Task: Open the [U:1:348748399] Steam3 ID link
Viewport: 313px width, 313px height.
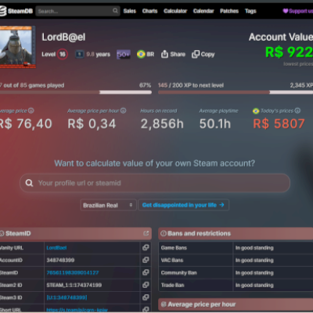Action: 67,297
